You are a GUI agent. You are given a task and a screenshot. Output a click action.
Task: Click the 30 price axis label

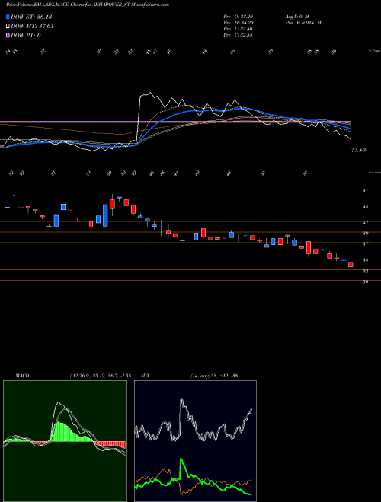coord(365,281)
